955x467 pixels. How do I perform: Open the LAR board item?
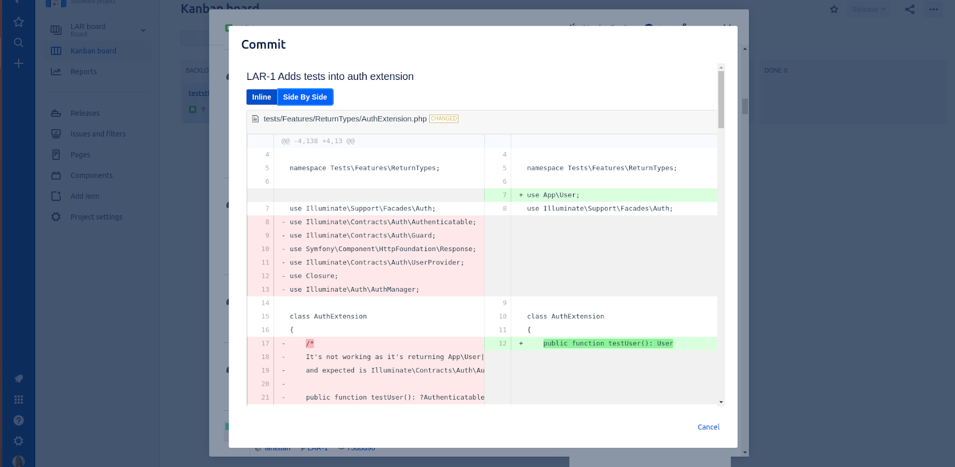[97, 30]
